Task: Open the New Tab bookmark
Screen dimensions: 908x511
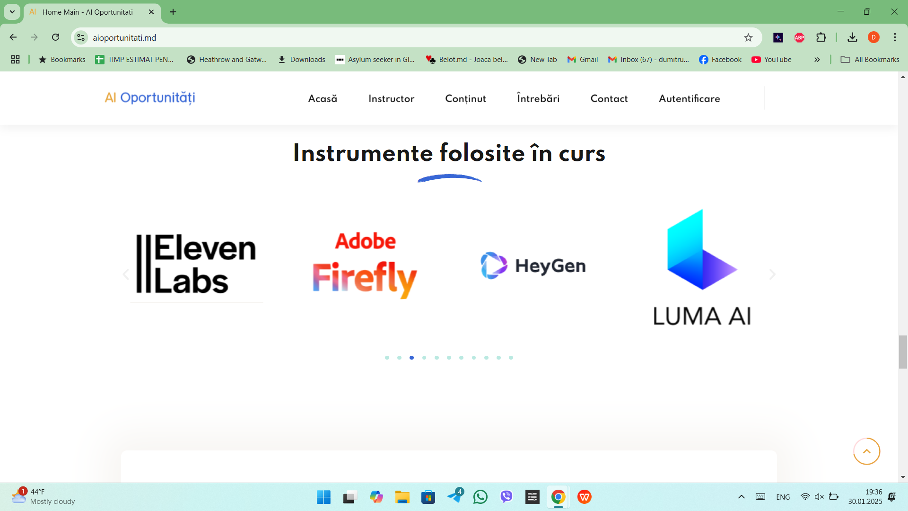Action: click(537, 60)
